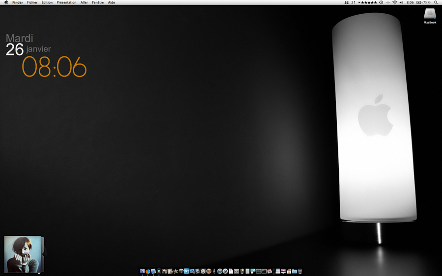Open Preview from the Dock
Screen dimensions: 442x276
point(153,271)
